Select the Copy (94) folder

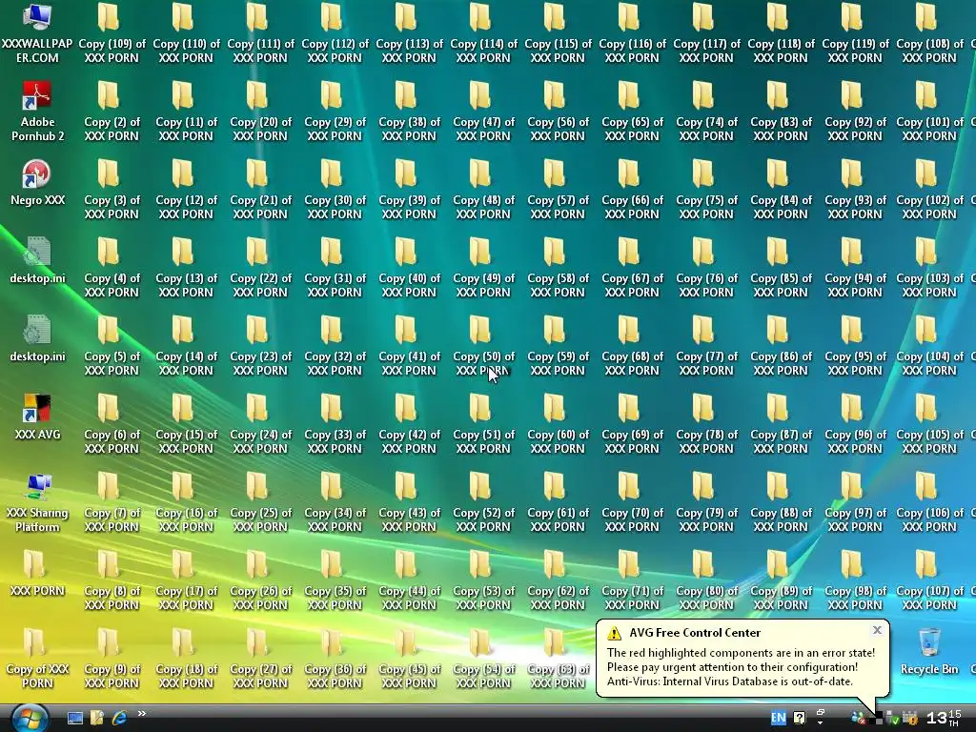[x=855, y=267]
